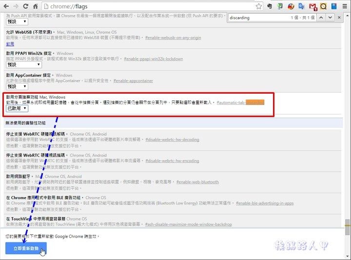Screen dimensions: 351x260
Task: Click the scrollbar up arrow
Action: pyautogui.click(x=348, y=16)
